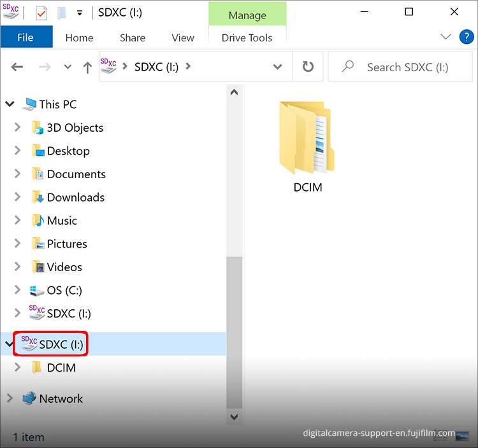Screen dimensions: 478x448
Task: Click the navigation pane scrollbar thumb
Action: pyautogui.click(x=234, y=332)
